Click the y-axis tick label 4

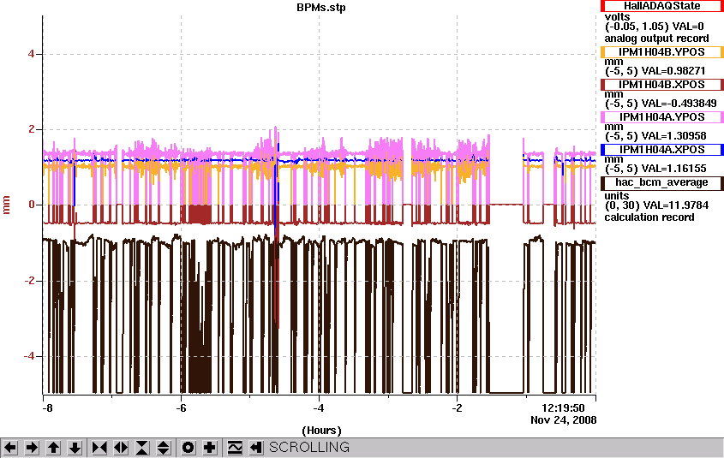[x=32, y=54]
